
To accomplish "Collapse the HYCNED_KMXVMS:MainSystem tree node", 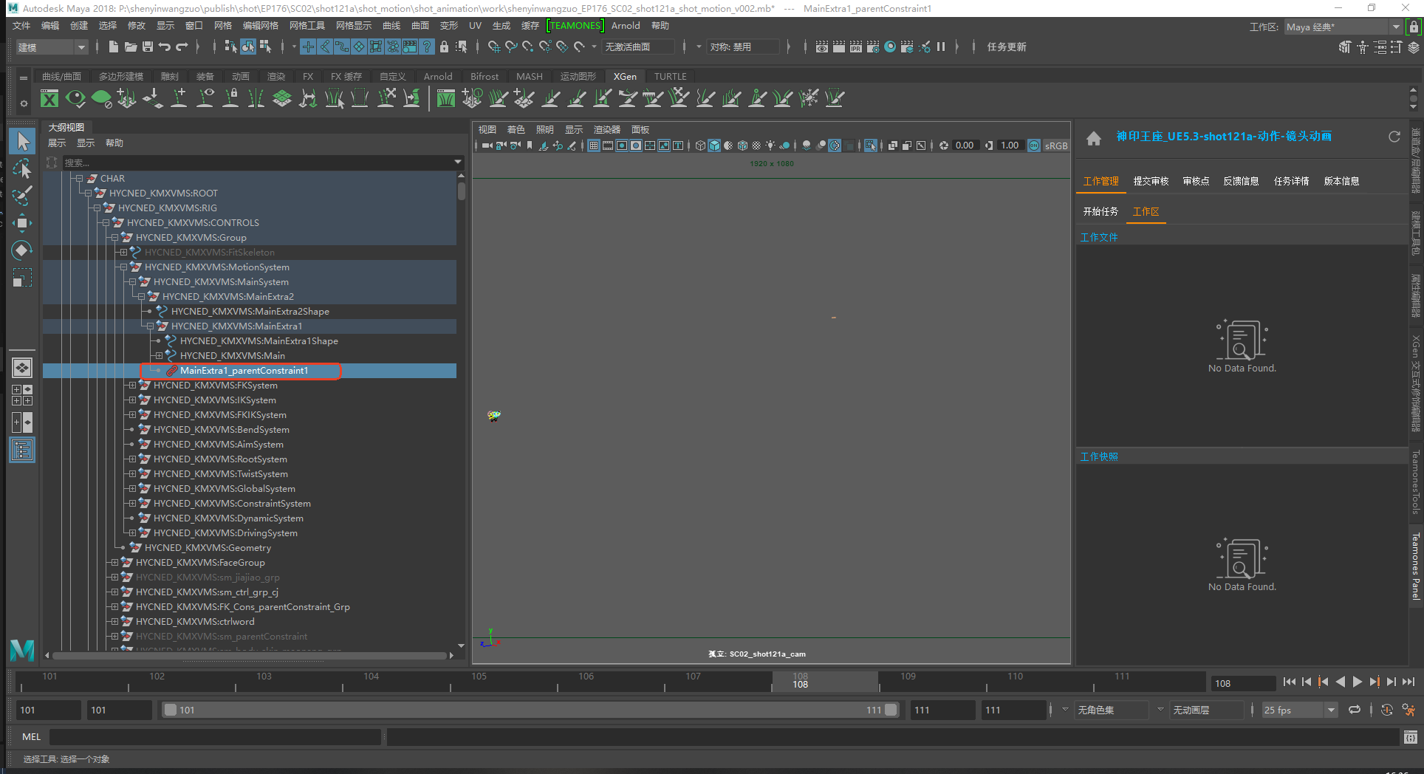I will click(132, 282).
